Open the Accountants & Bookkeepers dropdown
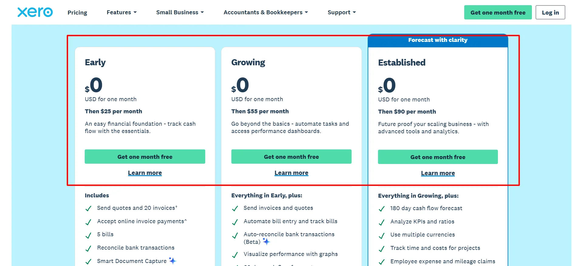The image size is (572, 266). point(266,12)
